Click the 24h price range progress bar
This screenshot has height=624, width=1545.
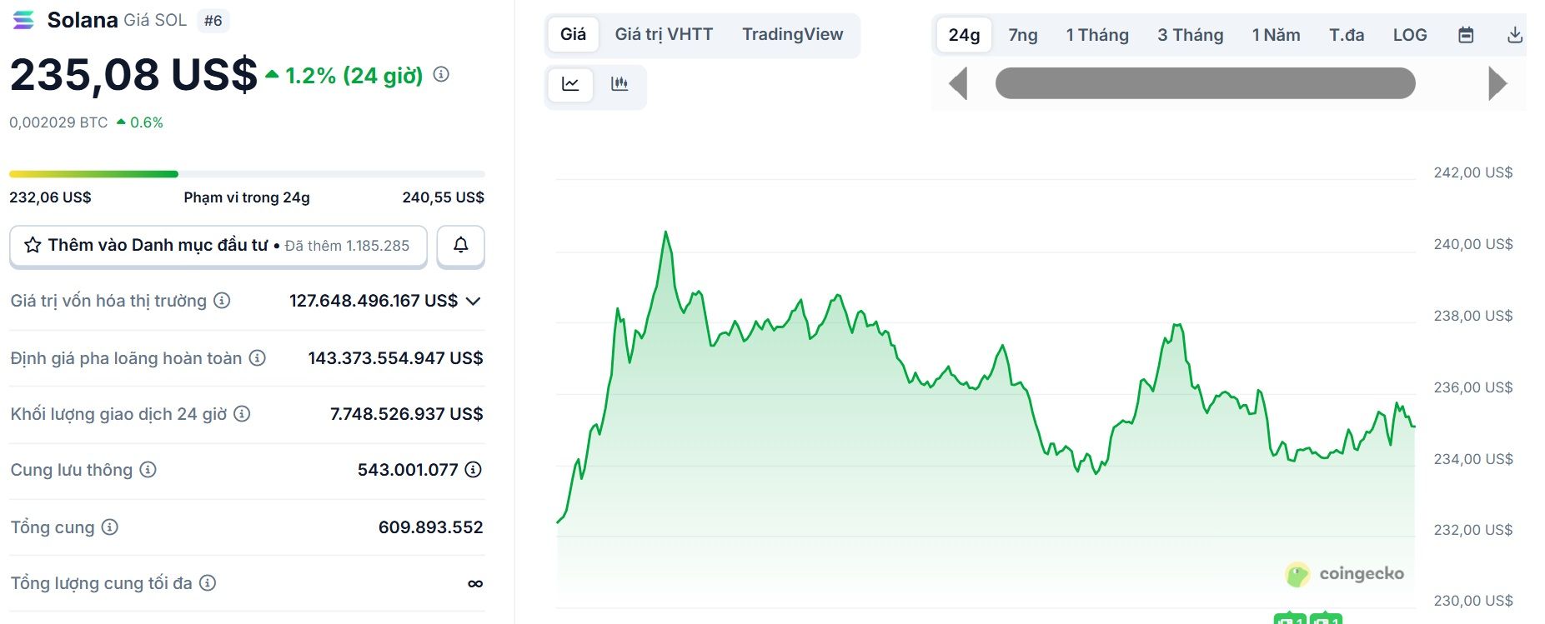(x=246, y=174)
